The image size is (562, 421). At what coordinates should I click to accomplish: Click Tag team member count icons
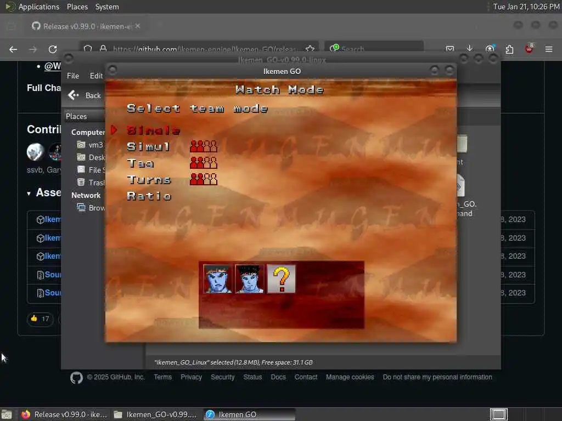click(x=204, y=163)
